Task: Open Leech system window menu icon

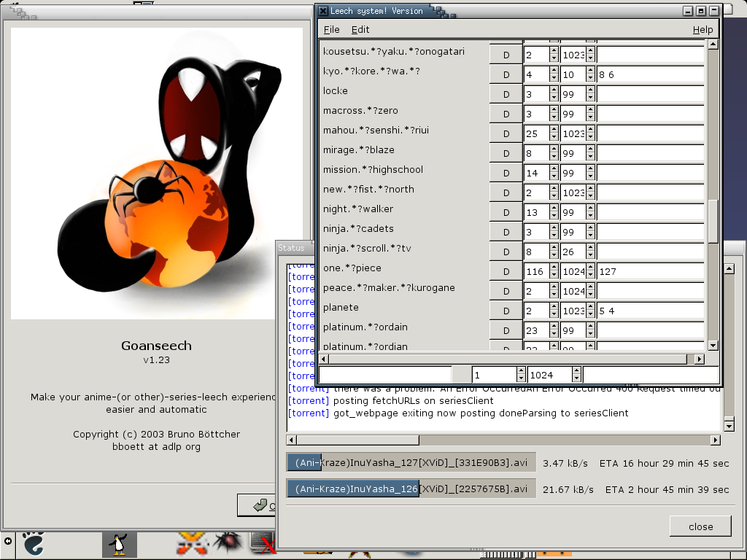Action: tap(323, 11)
